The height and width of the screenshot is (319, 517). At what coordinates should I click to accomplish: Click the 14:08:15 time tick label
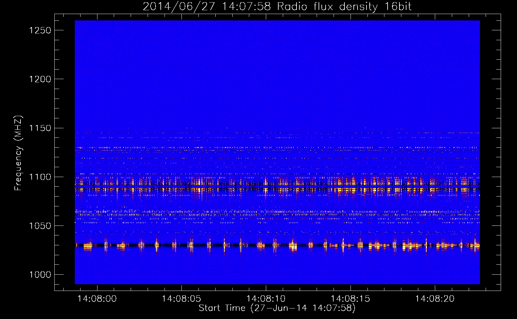(x=350, y=299)
